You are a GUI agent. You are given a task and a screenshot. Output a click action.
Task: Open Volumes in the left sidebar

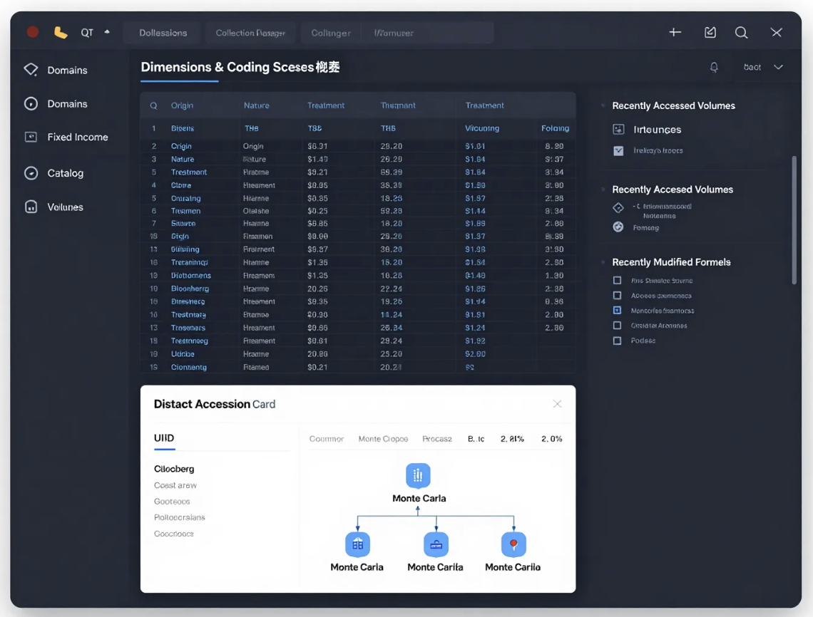pos(65,207)
